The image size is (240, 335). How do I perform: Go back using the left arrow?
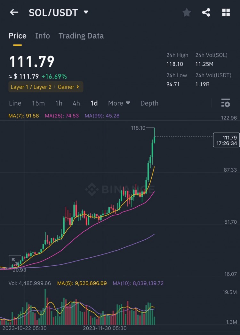tap(14, 13)
